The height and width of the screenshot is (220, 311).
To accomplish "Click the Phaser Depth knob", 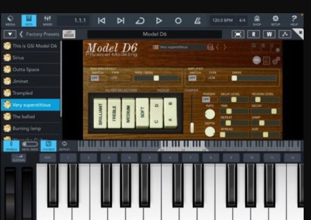I will (210, 132).
